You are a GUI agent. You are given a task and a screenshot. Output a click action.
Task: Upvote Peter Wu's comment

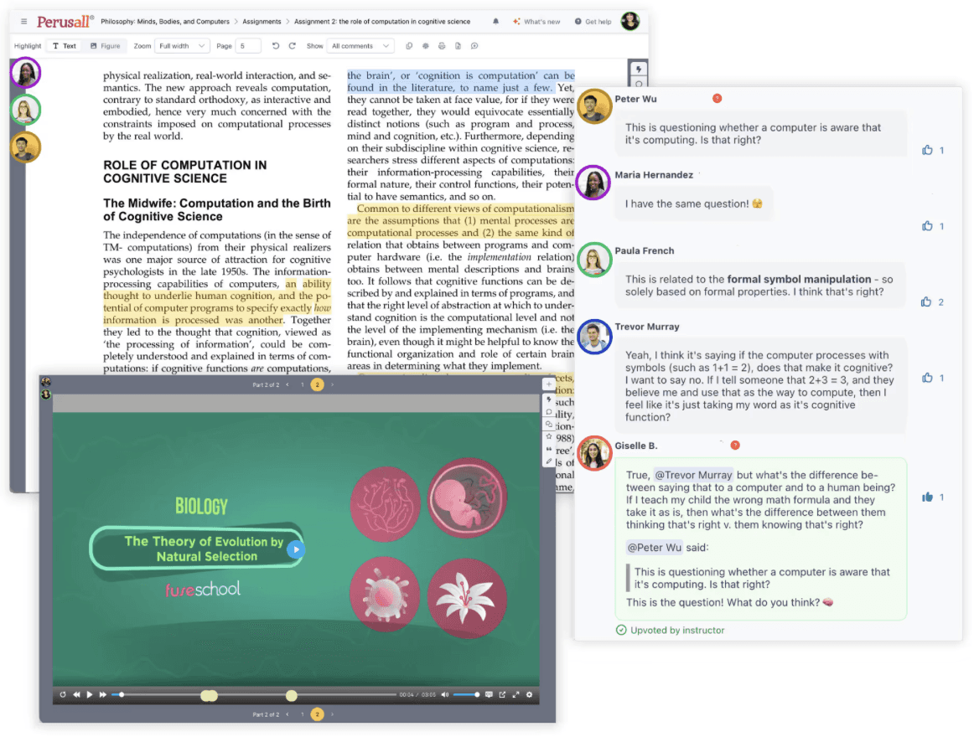click(x=927, y=150)
